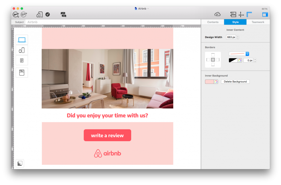Click the Design Width stepper arrows
The image size is (281, 185).
click(x=238, y=37)
